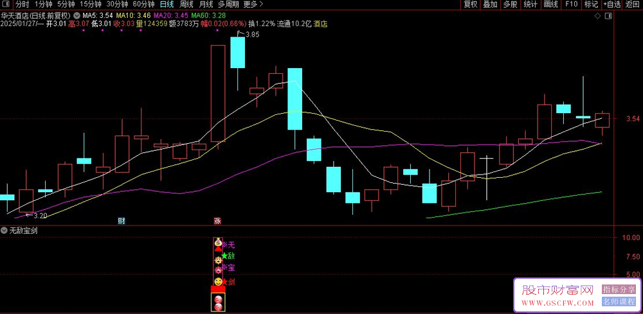Open the 多股 multi-stock view
This screenshot has width=643, height=314.
click(x=510, y=4)
